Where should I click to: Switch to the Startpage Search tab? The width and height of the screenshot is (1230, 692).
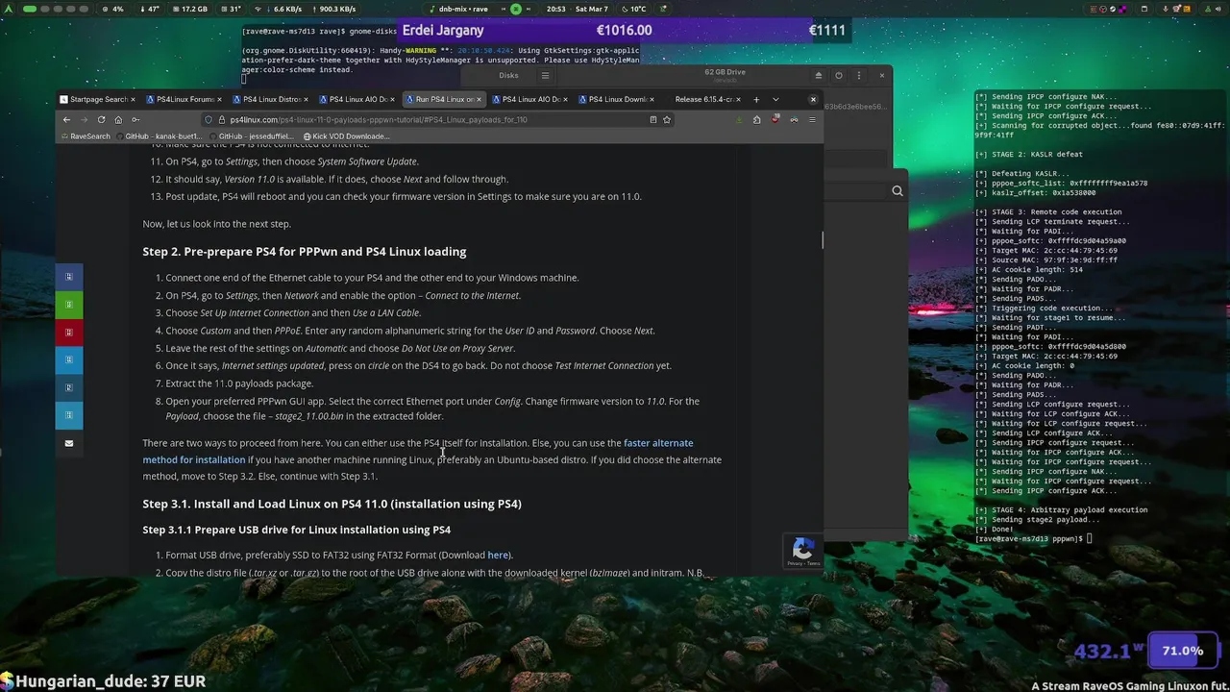pos(98,99)
